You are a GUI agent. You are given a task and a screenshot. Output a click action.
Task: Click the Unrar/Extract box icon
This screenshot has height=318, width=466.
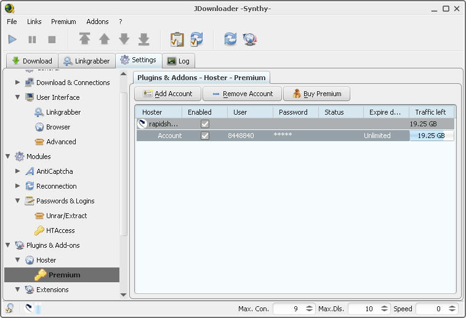(x=39, y=216)
